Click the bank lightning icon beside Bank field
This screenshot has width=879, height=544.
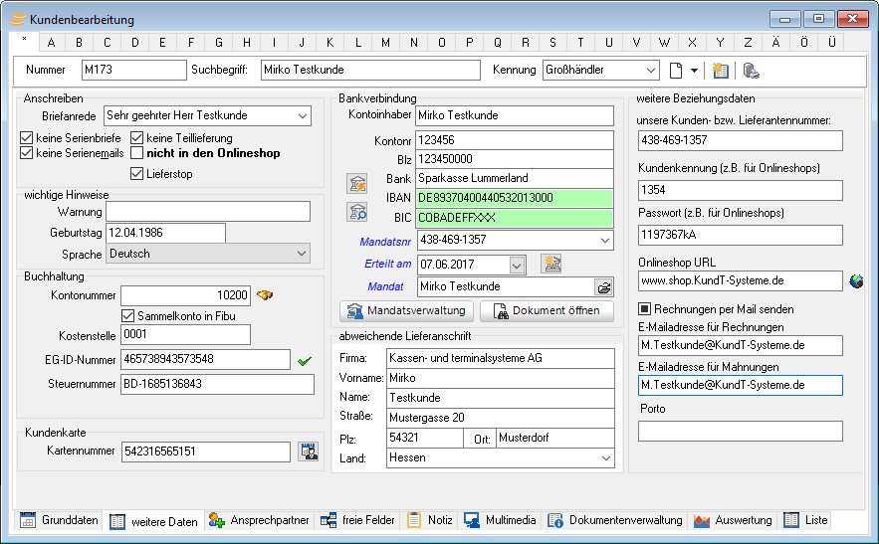pos(356,184)
